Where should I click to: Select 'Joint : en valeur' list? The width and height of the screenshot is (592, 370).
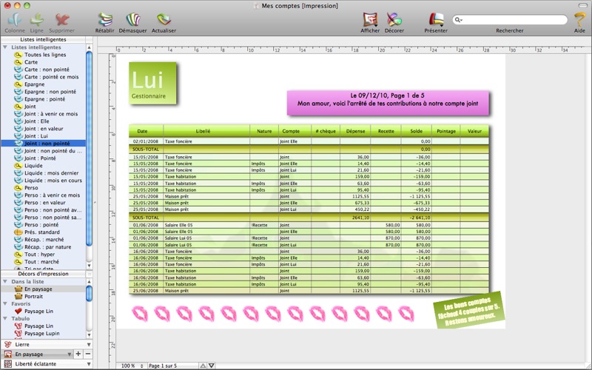pyautogui.click(x=44, y=128)
